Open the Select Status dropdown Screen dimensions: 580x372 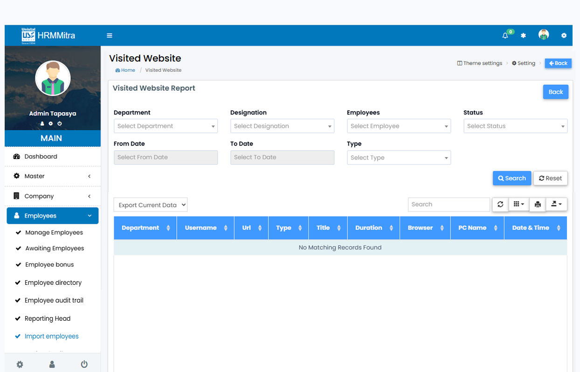pyautogui.click(x=515, y=126)
